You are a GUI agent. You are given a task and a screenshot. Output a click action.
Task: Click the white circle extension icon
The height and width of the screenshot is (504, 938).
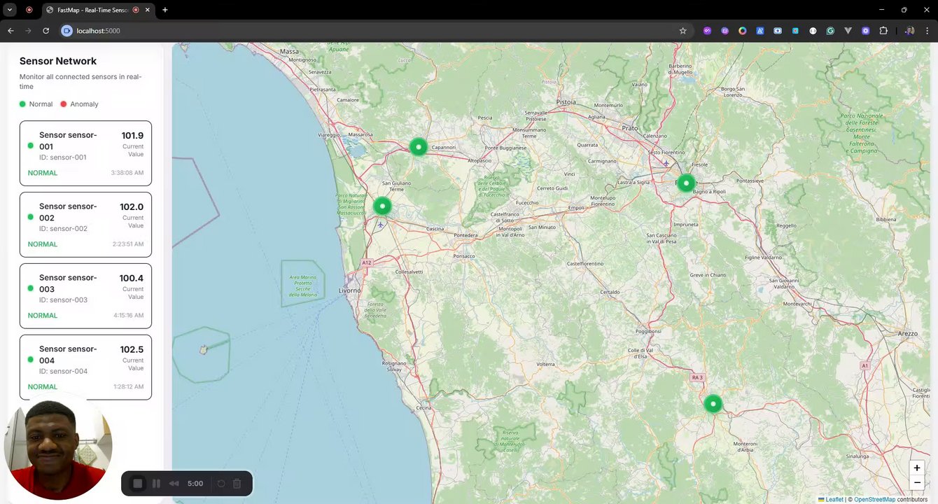(x=813, y=31)
